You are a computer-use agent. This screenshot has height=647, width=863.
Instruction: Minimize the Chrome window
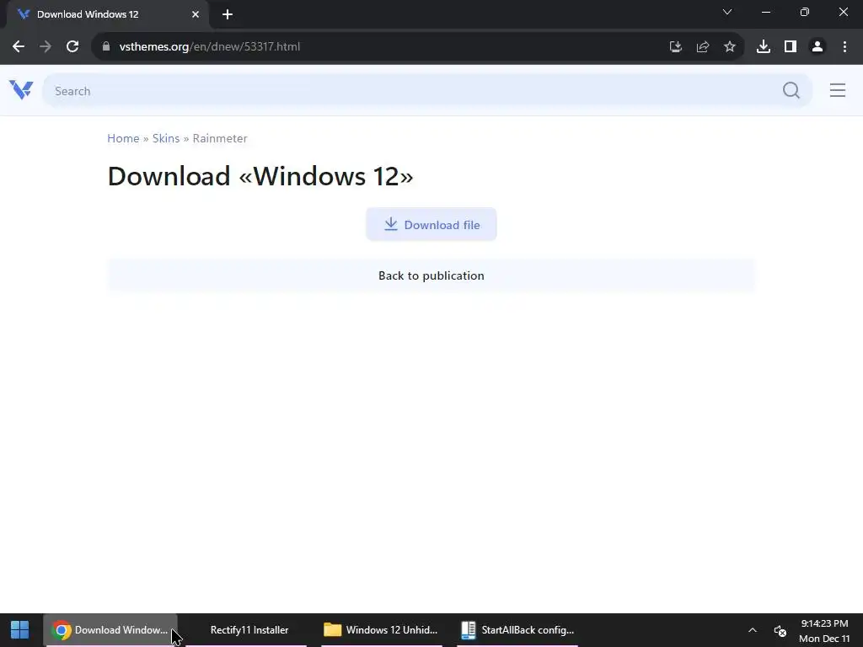pyautogui.click(x=766, y=12)
